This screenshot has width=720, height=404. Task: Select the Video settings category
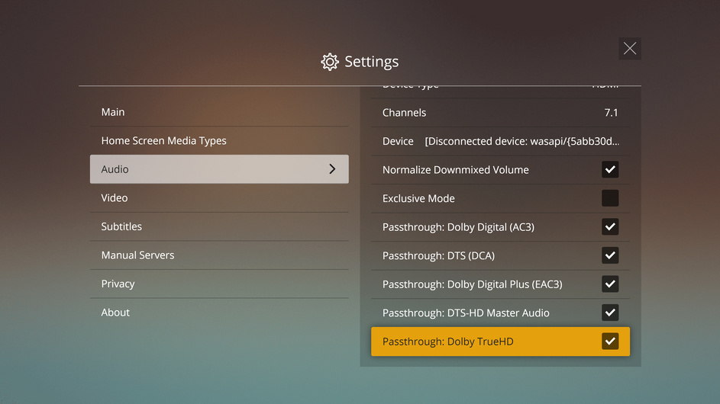tap(219, 197)
